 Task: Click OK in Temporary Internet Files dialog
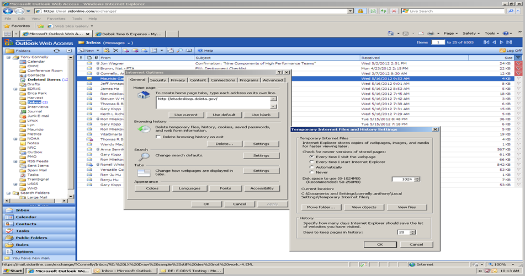(x=380, y=245)
